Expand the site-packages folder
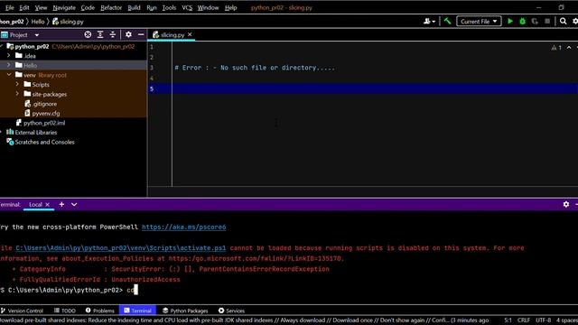578x325 pixels. [17, 94]
